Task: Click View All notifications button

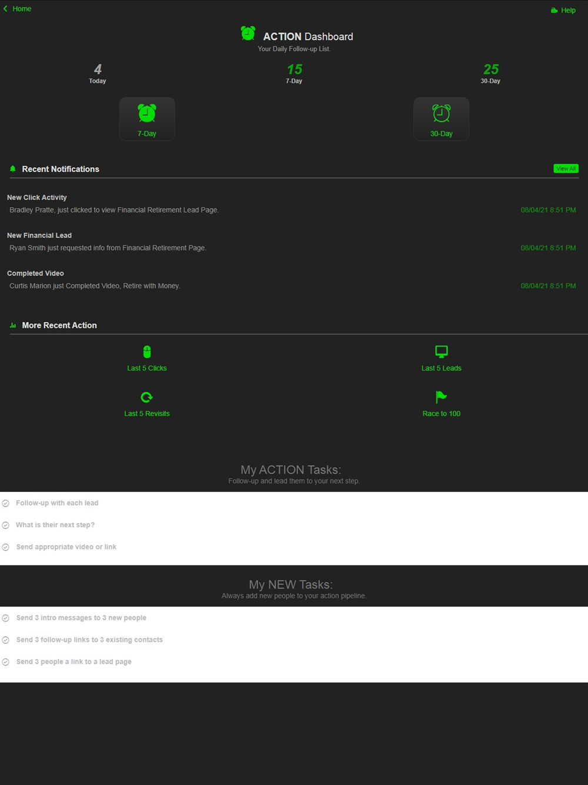Action: 566,169
